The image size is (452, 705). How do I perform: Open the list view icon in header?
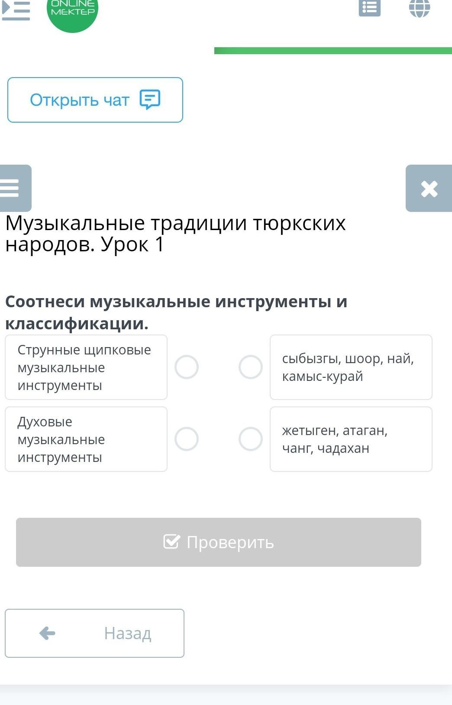[x=369, y=8]
